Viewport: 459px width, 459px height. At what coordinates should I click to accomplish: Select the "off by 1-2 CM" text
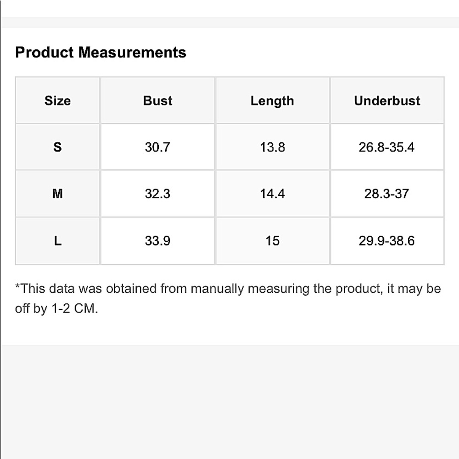click(x=56, y=308)
